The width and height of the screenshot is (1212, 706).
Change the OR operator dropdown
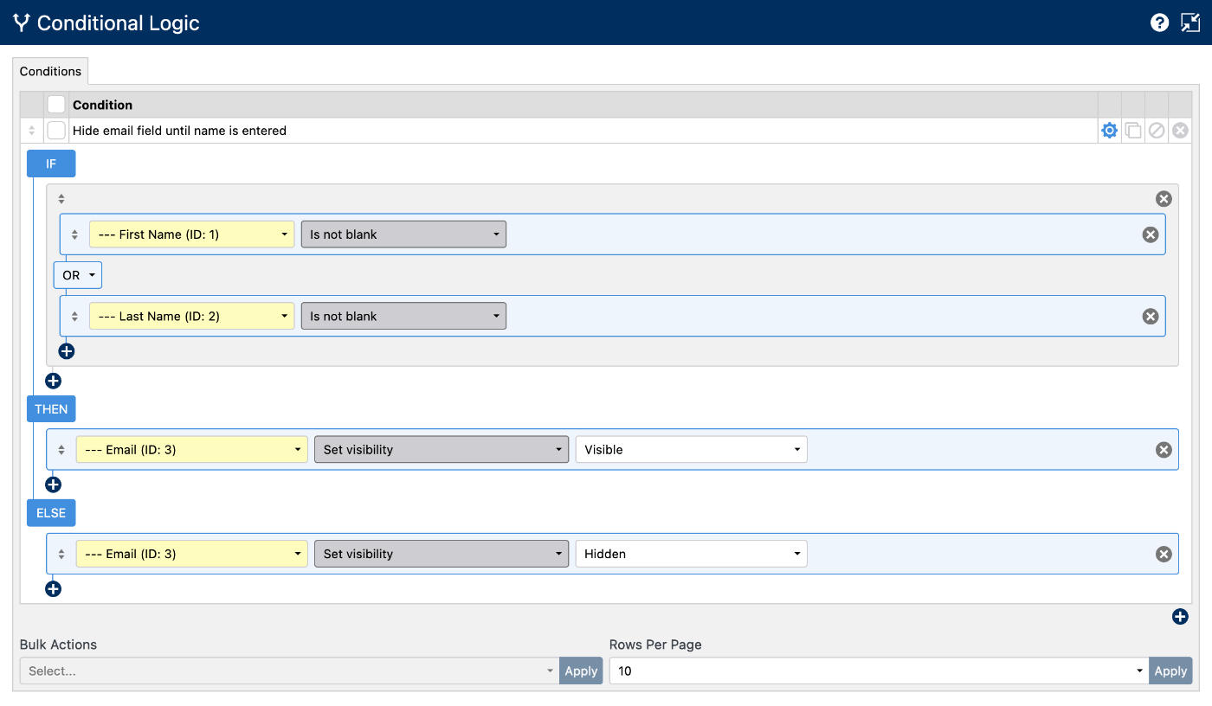(x=77, y=274)
